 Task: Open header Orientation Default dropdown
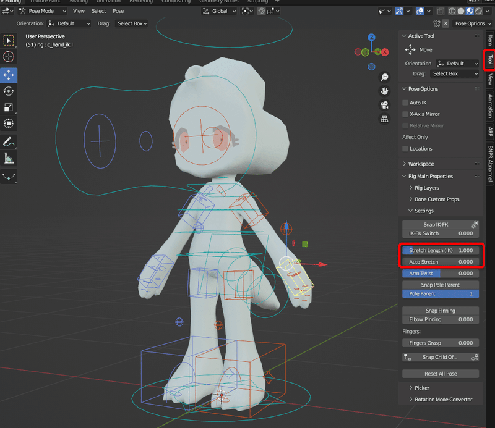[x=69, y=23]
